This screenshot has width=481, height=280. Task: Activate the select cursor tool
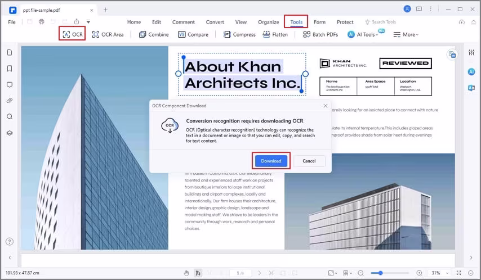tap(198, 273)
